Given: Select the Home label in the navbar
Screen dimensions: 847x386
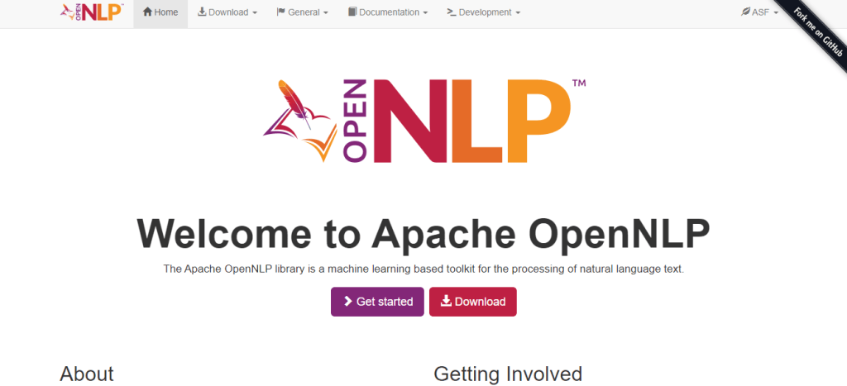Looking at the screenshot, I should (x=166, y=12).
